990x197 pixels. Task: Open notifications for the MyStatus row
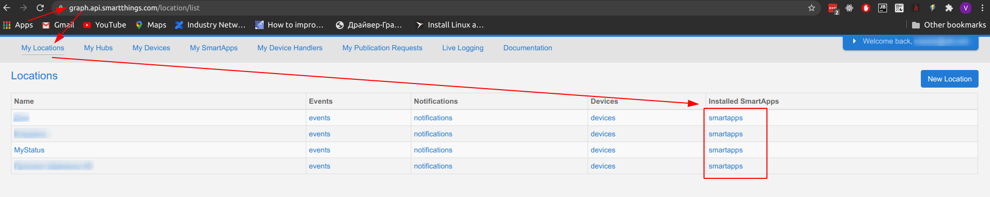coord(433,150)
